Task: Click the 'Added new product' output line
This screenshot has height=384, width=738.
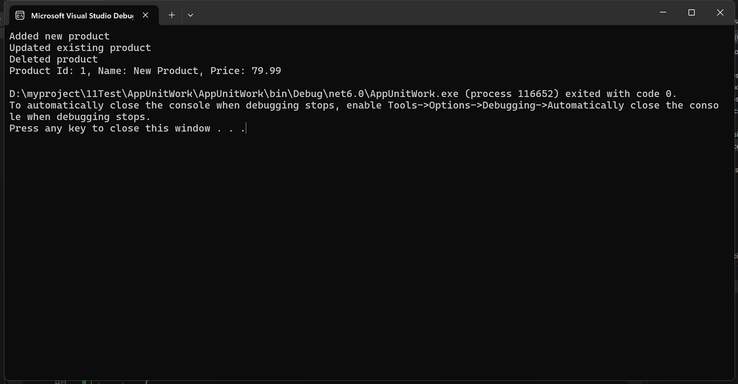Action: [x=59, y=36]
